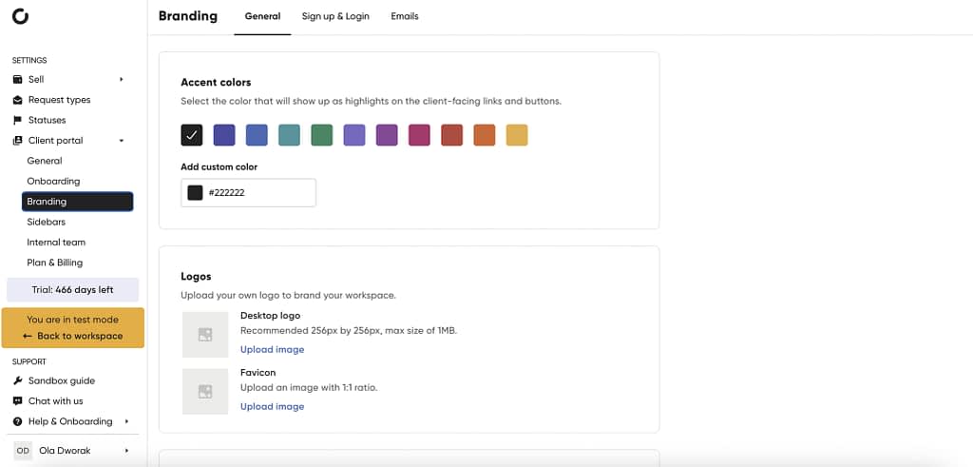Click the Trial: 466 days left banner

click(72, 289)
